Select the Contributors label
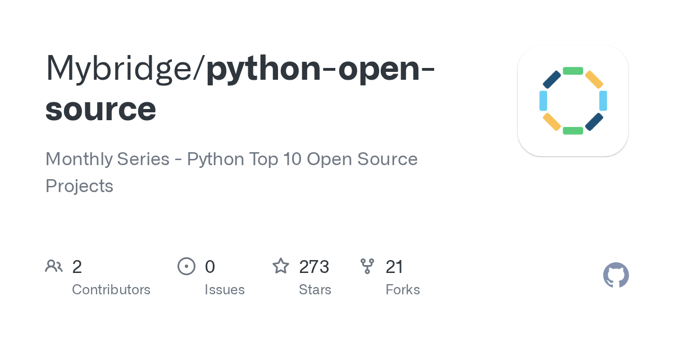Viewport: 674px width, 337px height. [x=111, y=290]
